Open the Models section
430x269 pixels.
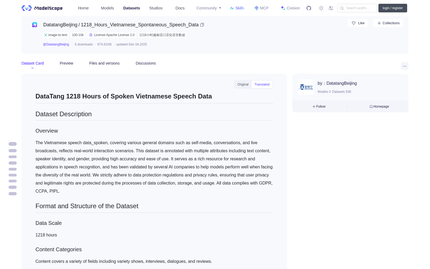(x=107, y=8)
